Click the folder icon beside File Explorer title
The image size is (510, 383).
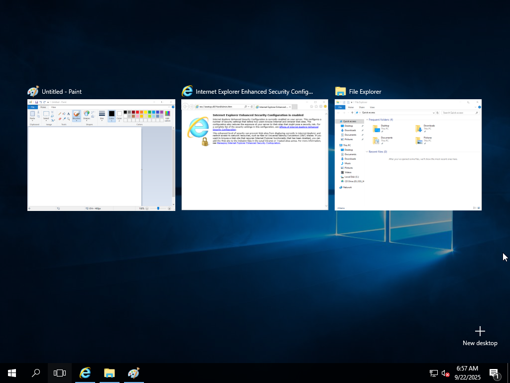pyautogui.click(x=341, y=91)
